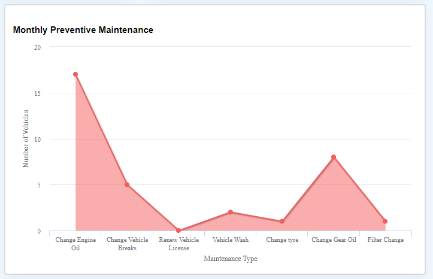The width and height of the screenshot is (433, 279).
Task: Select the 'Change Gear Oil' axis label
Action: click(x=334, y=239)
